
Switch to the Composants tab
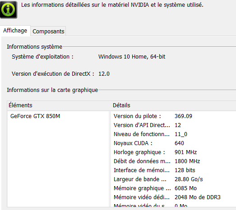click(48, 31)
